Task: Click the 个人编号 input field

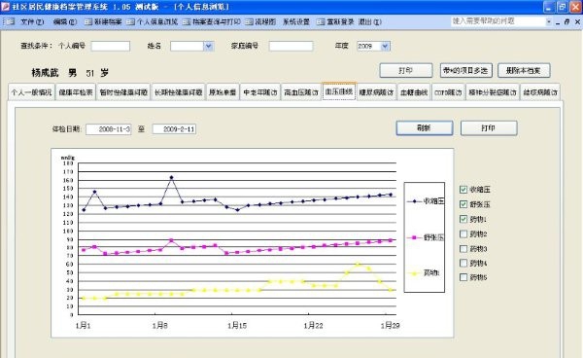Action: (x=111, y=46)
